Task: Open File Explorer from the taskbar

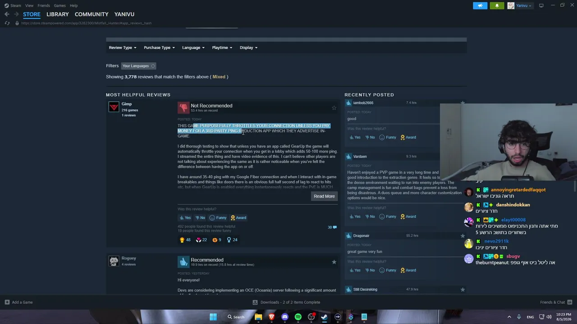Action: coord(258,317)
